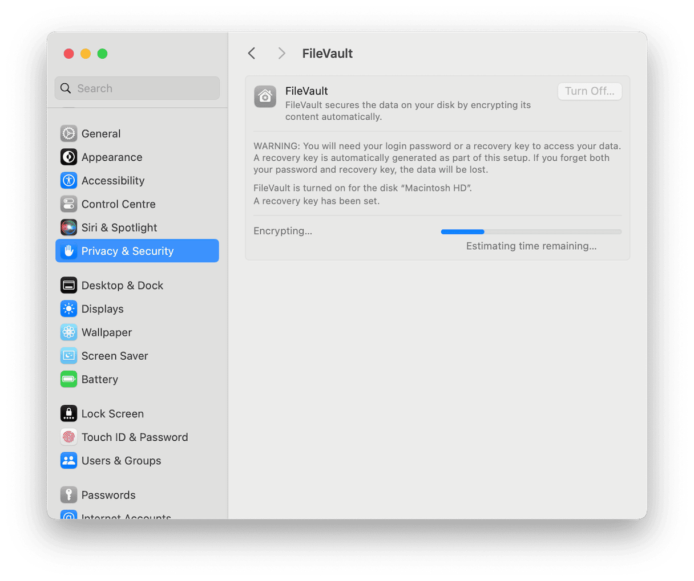Viewport: 694px width, 581px height.
Task: Click the Touch ID fingerprint icon
Action: coord(68,437)
